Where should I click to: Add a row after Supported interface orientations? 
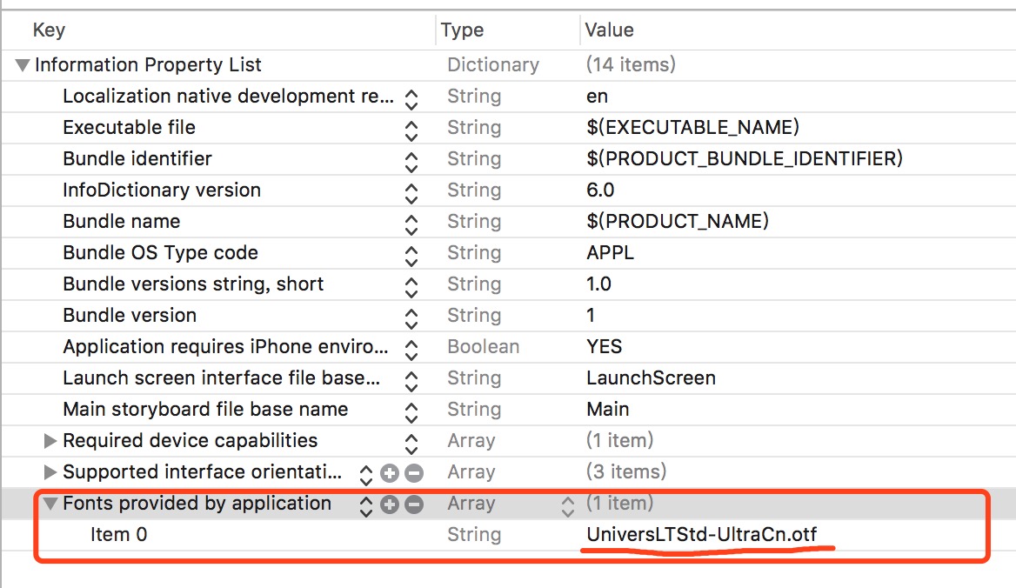[390, 473]
